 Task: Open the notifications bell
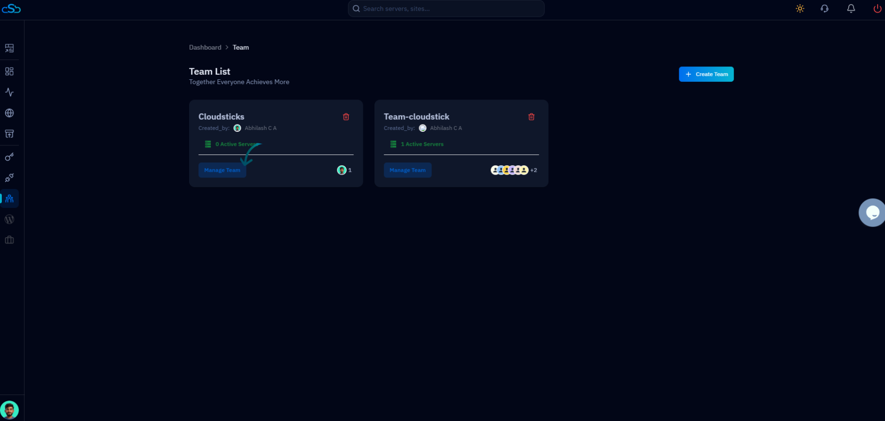click(x=851, y=9)
